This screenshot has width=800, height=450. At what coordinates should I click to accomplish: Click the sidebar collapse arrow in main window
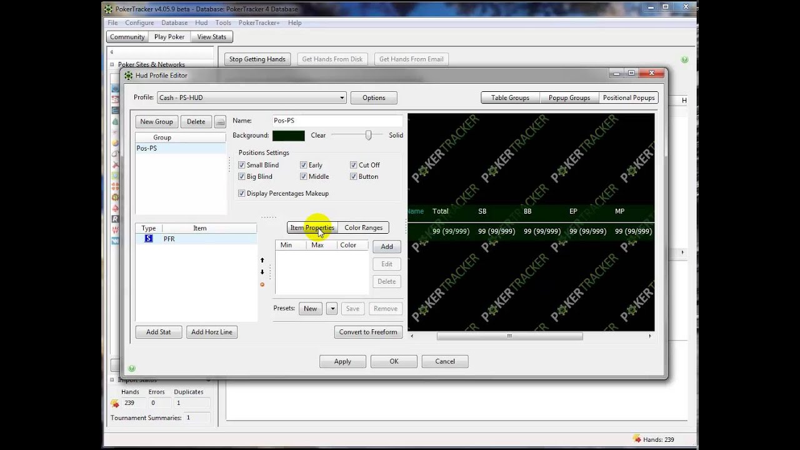tap(111, 52)
